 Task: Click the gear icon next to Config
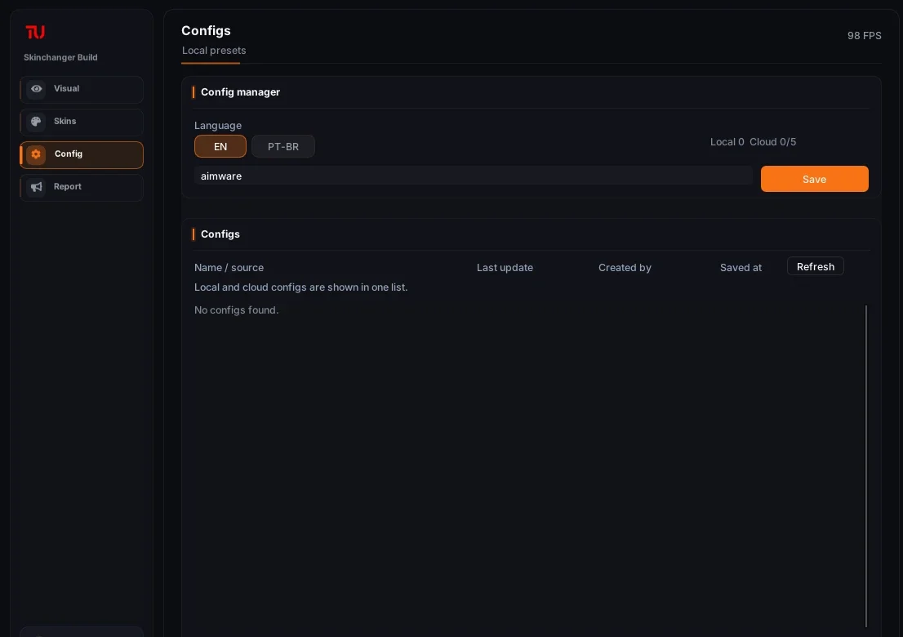click(x=36, y=154)
